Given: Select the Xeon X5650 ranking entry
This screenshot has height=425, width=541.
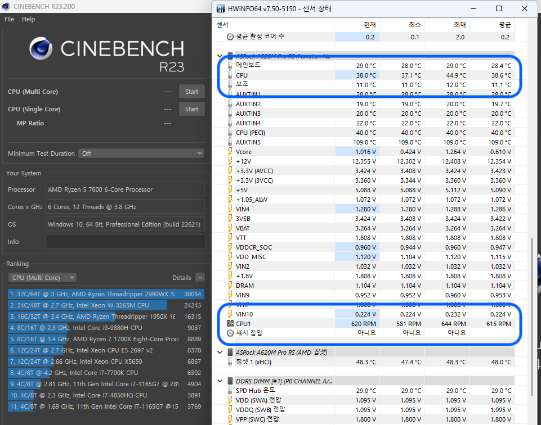Looking at the screenshot, I should tap(106, 361).
